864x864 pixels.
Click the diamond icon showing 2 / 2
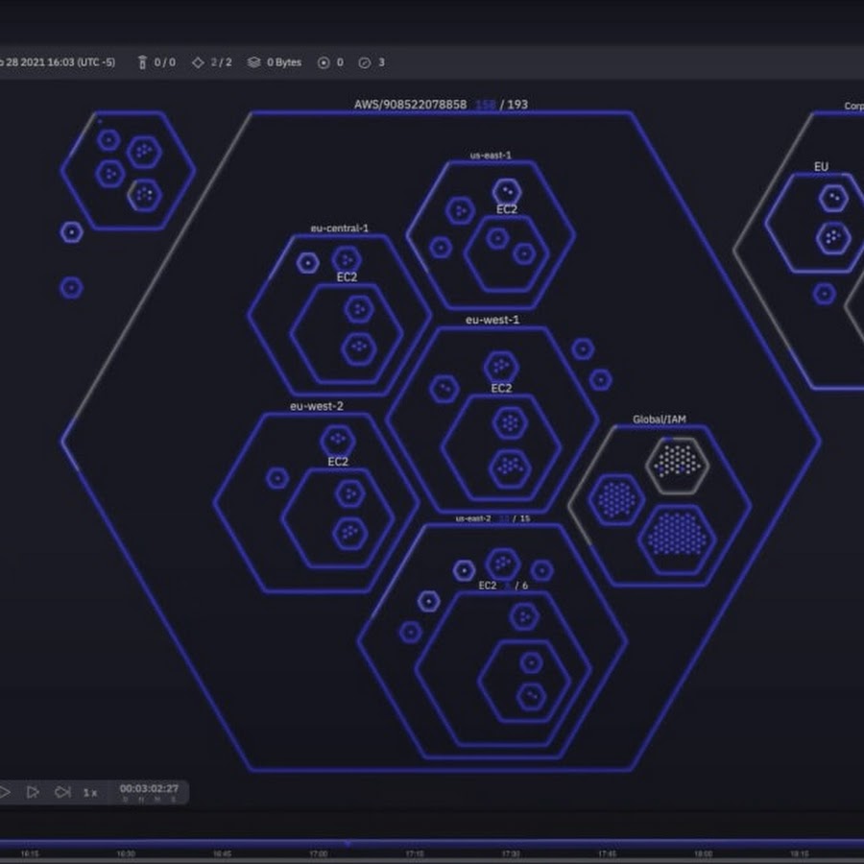click(x=198, y=62)
